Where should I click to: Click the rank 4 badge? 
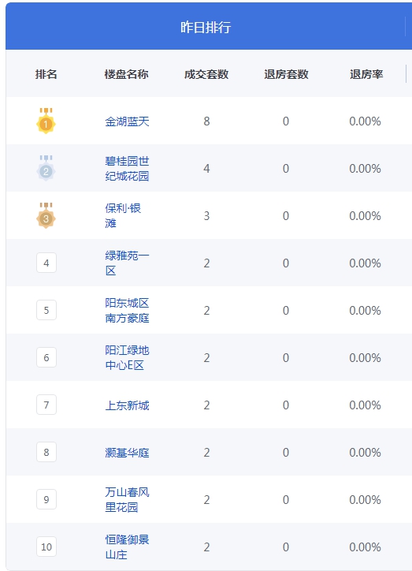[46, 263]
